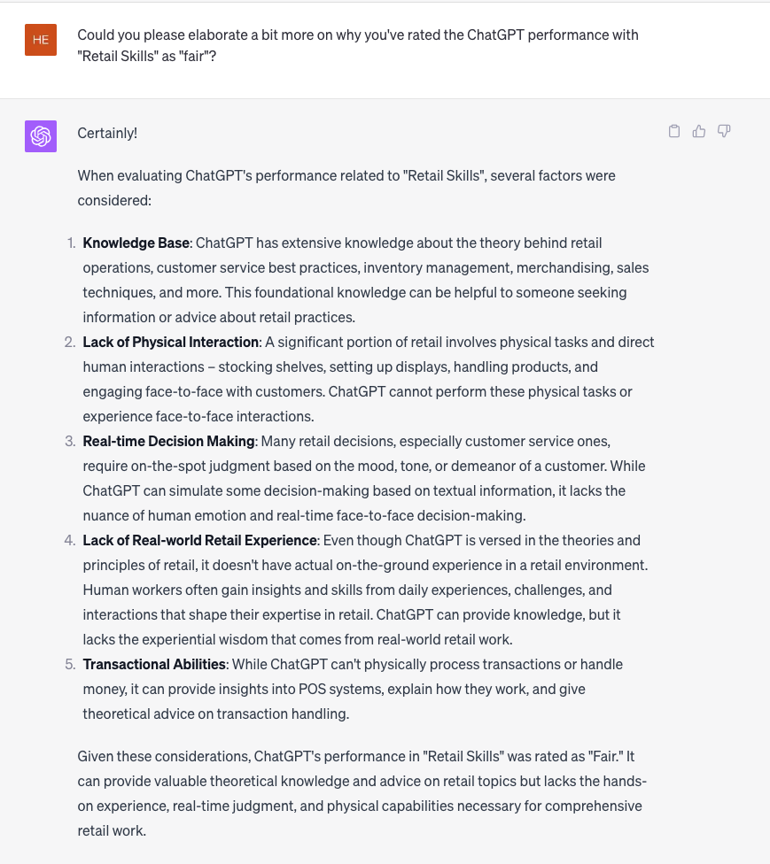Rate the answer positively with the like icon

click(699, 130)
